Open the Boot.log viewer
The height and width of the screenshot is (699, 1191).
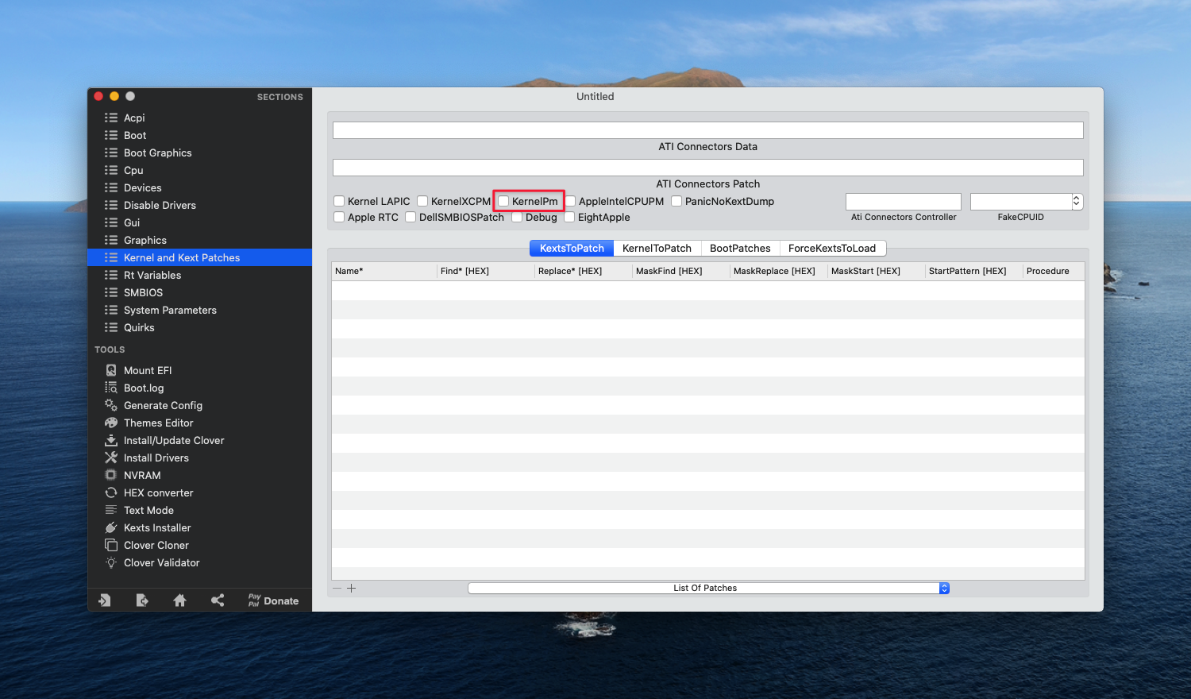point(143,388)
